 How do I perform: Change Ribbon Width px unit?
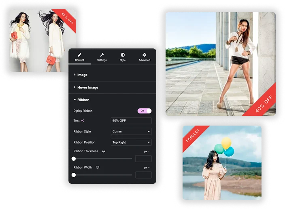point(147,168)
